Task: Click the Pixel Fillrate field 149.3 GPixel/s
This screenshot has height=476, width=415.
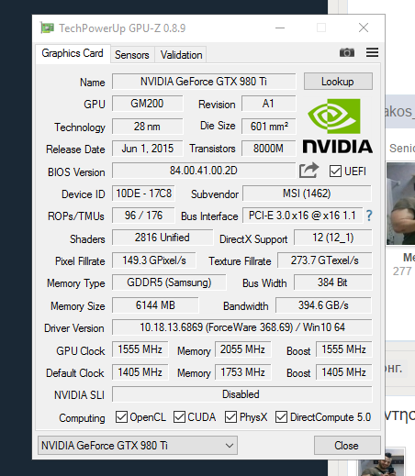Action: pyautogui.click(x=154, y=260)
